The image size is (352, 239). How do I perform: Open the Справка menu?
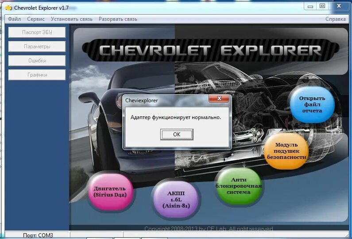click(335, 19)
